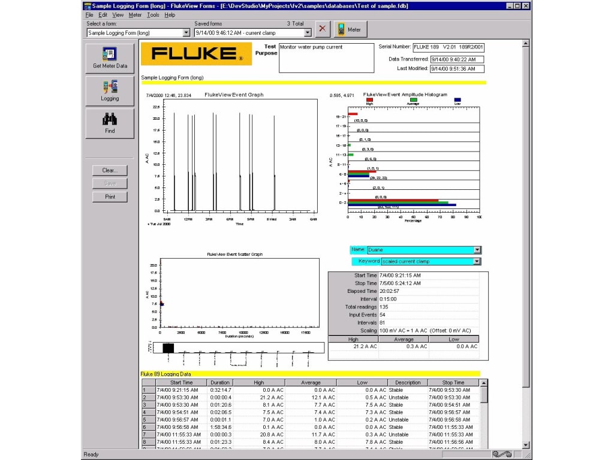This screenshot has height=460, width=614.
Task: Open the File menu
Action: pyautogui.click(x=89, y=15)
